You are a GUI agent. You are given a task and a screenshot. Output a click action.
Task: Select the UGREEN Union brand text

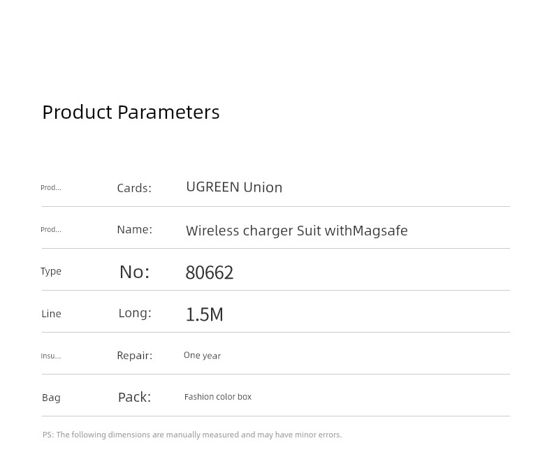pyautogui.click(x=234, y=187)
